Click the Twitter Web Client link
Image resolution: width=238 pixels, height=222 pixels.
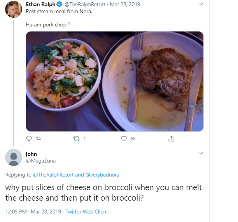(87, 212)
